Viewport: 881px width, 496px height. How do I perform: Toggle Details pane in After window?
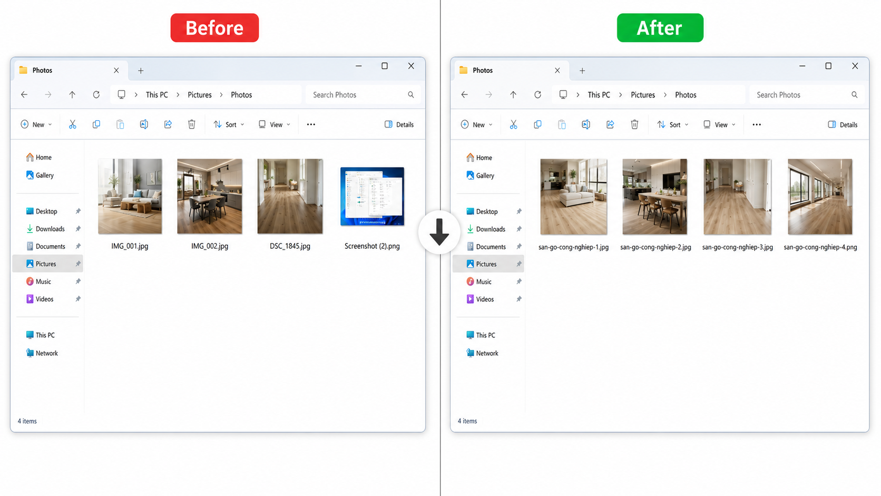click(x=843, y=124)
